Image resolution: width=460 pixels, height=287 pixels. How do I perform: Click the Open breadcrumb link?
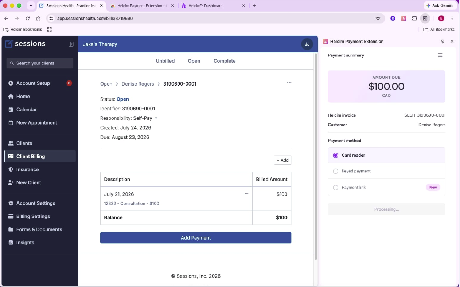coord(106,84)
